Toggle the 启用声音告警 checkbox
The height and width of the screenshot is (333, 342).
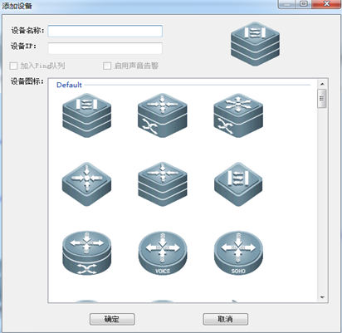tap(107, 66)
